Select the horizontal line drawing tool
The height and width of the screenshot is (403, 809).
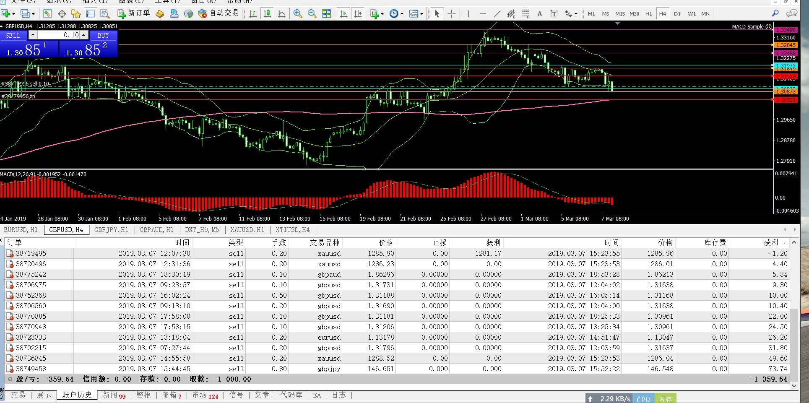pyautogui.click(x=483, y=14)
